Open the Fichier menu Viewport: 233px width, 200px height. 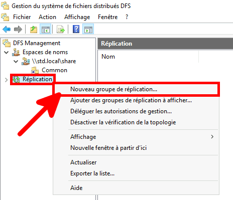click(22, 17)
